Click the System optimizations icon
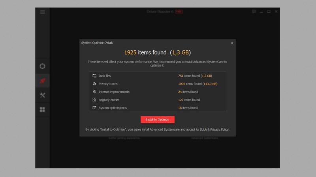This screenshot has width=316, height=177. [x=94, y=108]
